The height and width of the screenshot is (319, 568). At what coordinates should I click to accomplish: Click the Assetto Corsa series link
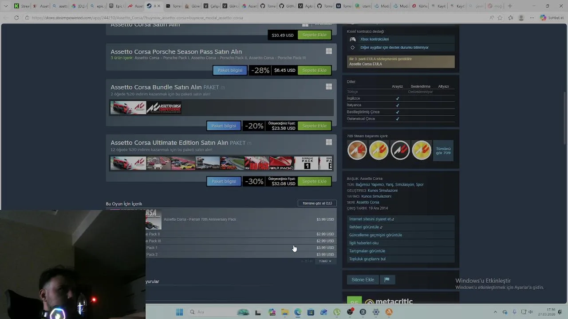(367, 202)
